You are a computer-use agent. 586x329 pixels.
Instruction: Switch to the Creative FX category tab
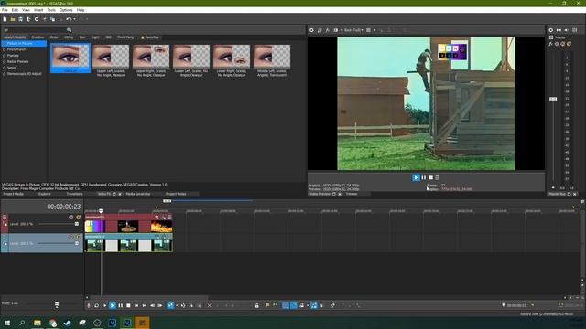pos(38,37)
